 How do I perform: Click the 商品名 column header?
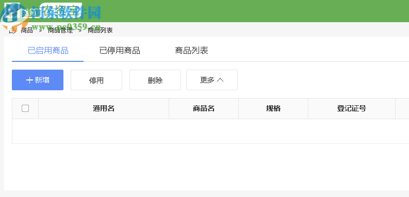click(204, 108)
